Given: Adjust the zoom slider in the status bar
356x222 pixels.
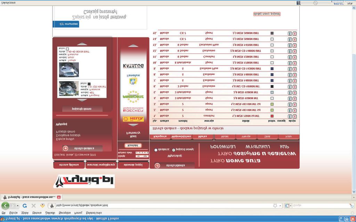Looking at the screenshot, I should click(x=315, y=3).
